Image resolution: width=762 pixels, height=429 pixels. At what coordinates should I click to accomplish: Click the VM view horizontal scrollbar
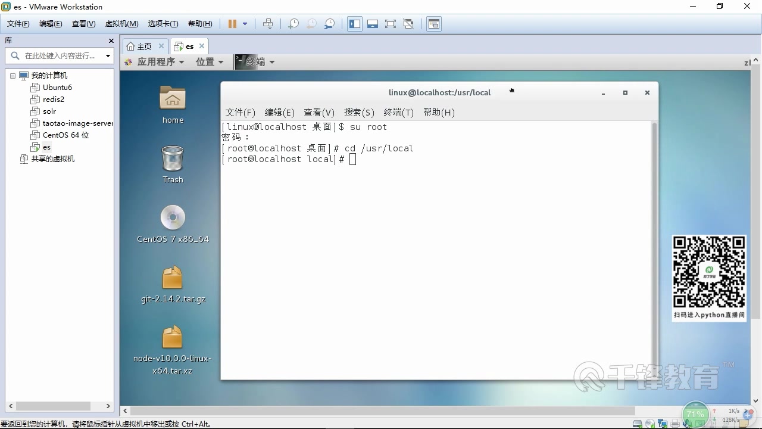click(382, 411)
